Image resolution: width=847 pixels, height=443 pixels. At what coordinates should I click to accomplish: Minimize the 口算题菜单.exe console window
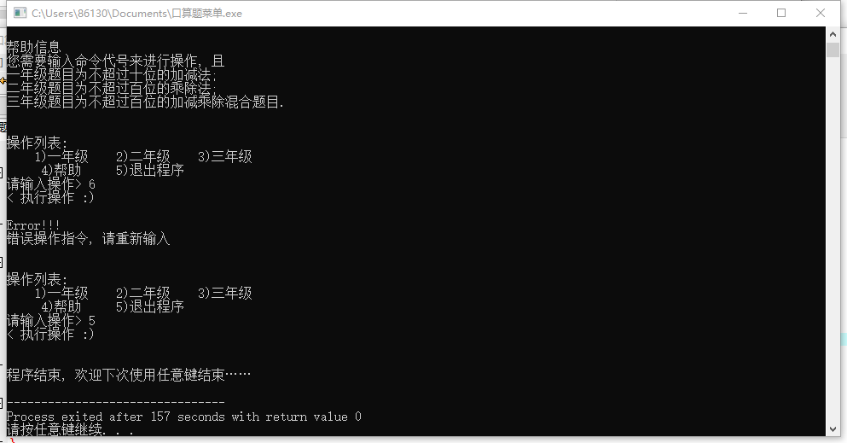(x=743, y=13)
